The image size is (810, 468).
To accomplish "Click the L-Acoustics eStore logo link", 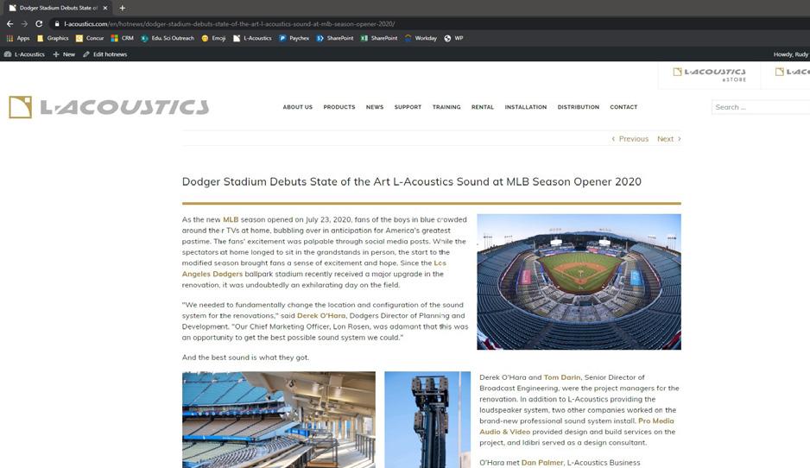I will (709, 74).
